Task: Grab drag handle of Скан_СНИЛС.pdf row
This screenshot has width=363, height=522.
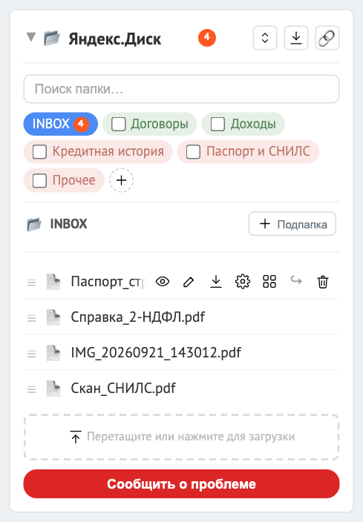Action: pyautogui.click(x=31, y=389)
